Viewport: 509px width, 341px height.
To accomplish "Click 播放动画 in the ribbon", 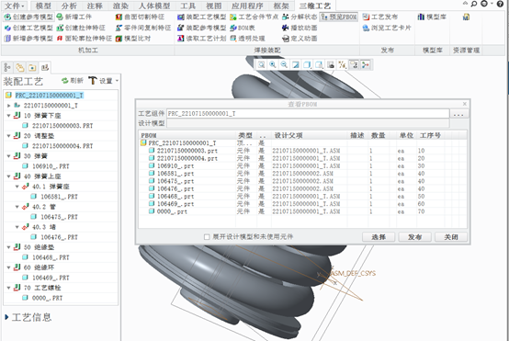I will (300, 28).
